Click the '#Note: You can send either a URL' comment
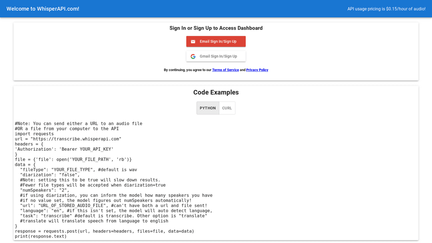The image size is (432, 243). coord(78,123)
